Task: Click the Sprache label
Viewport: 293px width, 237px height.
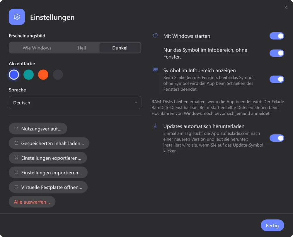Action: (x=17, y=90)
